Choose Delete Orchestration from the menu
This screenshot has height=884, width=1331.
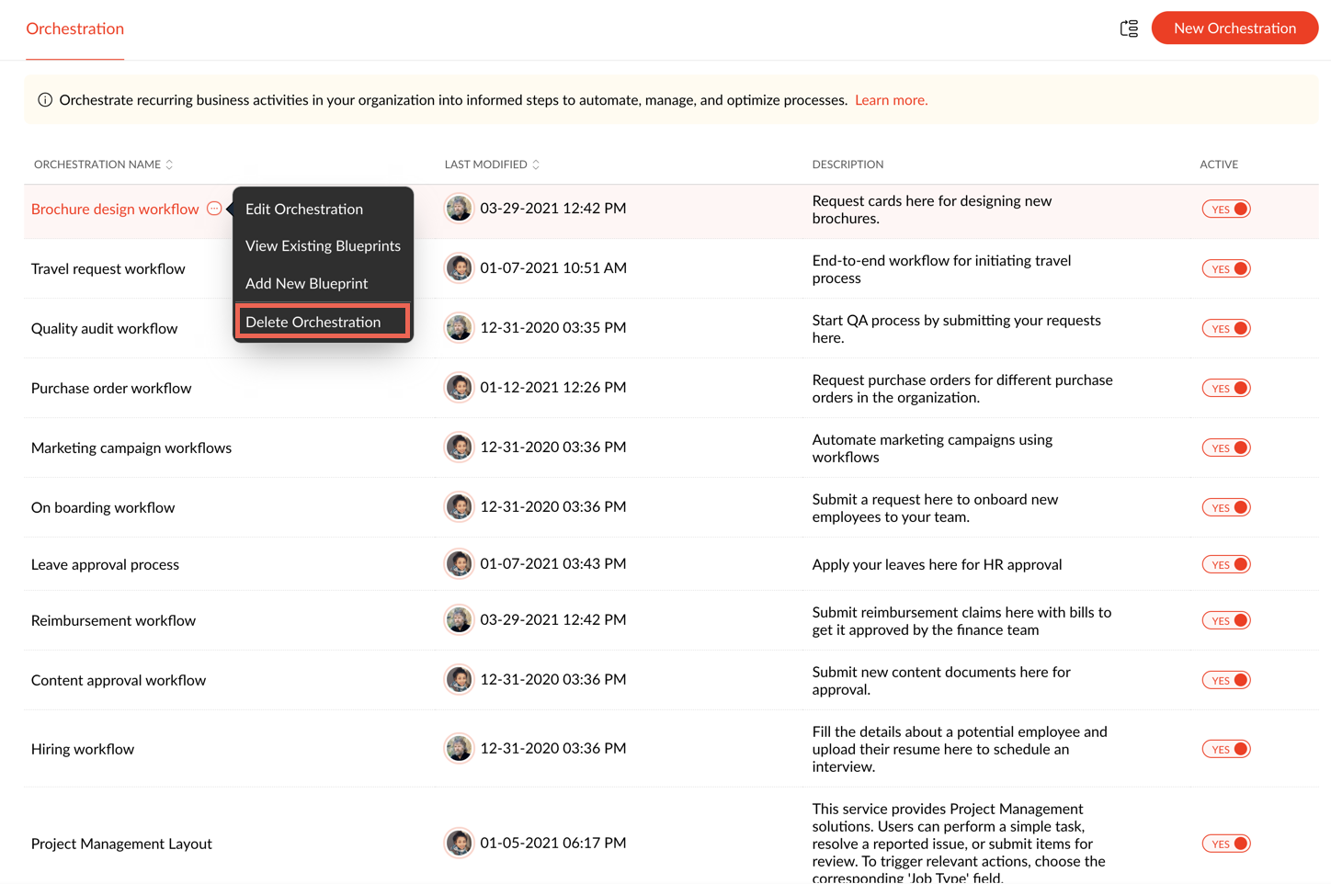point(322,322)
